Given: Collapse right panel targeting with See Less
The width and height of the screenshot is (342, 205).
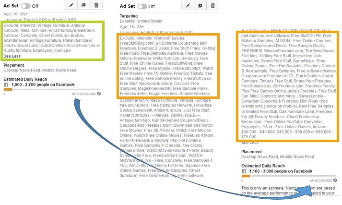Looking at the screenshot, I should tap(250, 143).
